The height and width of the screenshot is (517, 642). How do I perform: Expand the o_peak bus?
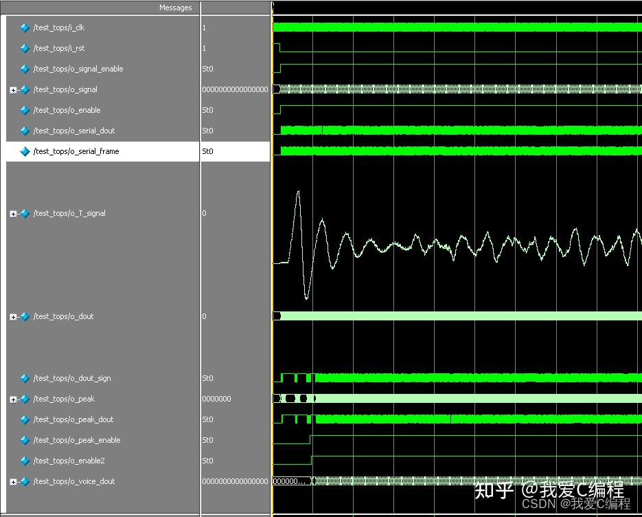coord(13,399)
